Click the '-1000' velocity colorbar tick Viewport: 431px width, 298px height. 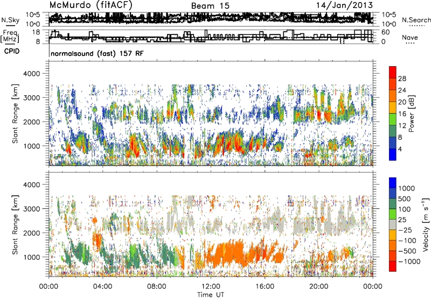coord(409,261)
